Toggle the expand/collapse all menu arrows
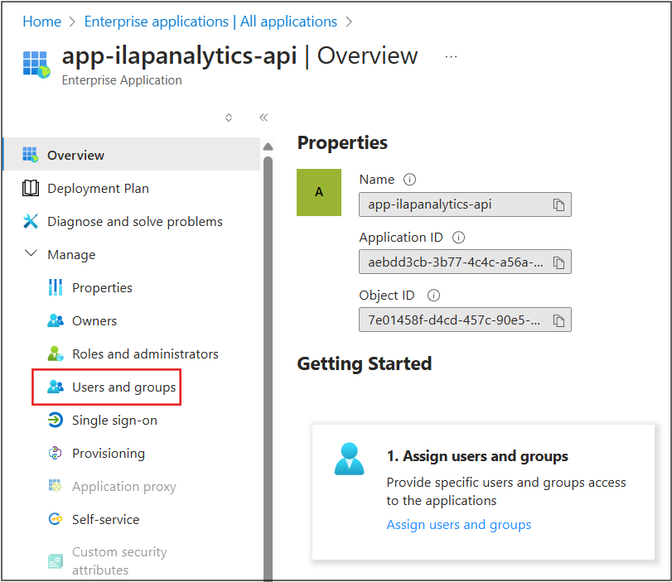This screenshot has width=672, height=582. coord(229,118)
